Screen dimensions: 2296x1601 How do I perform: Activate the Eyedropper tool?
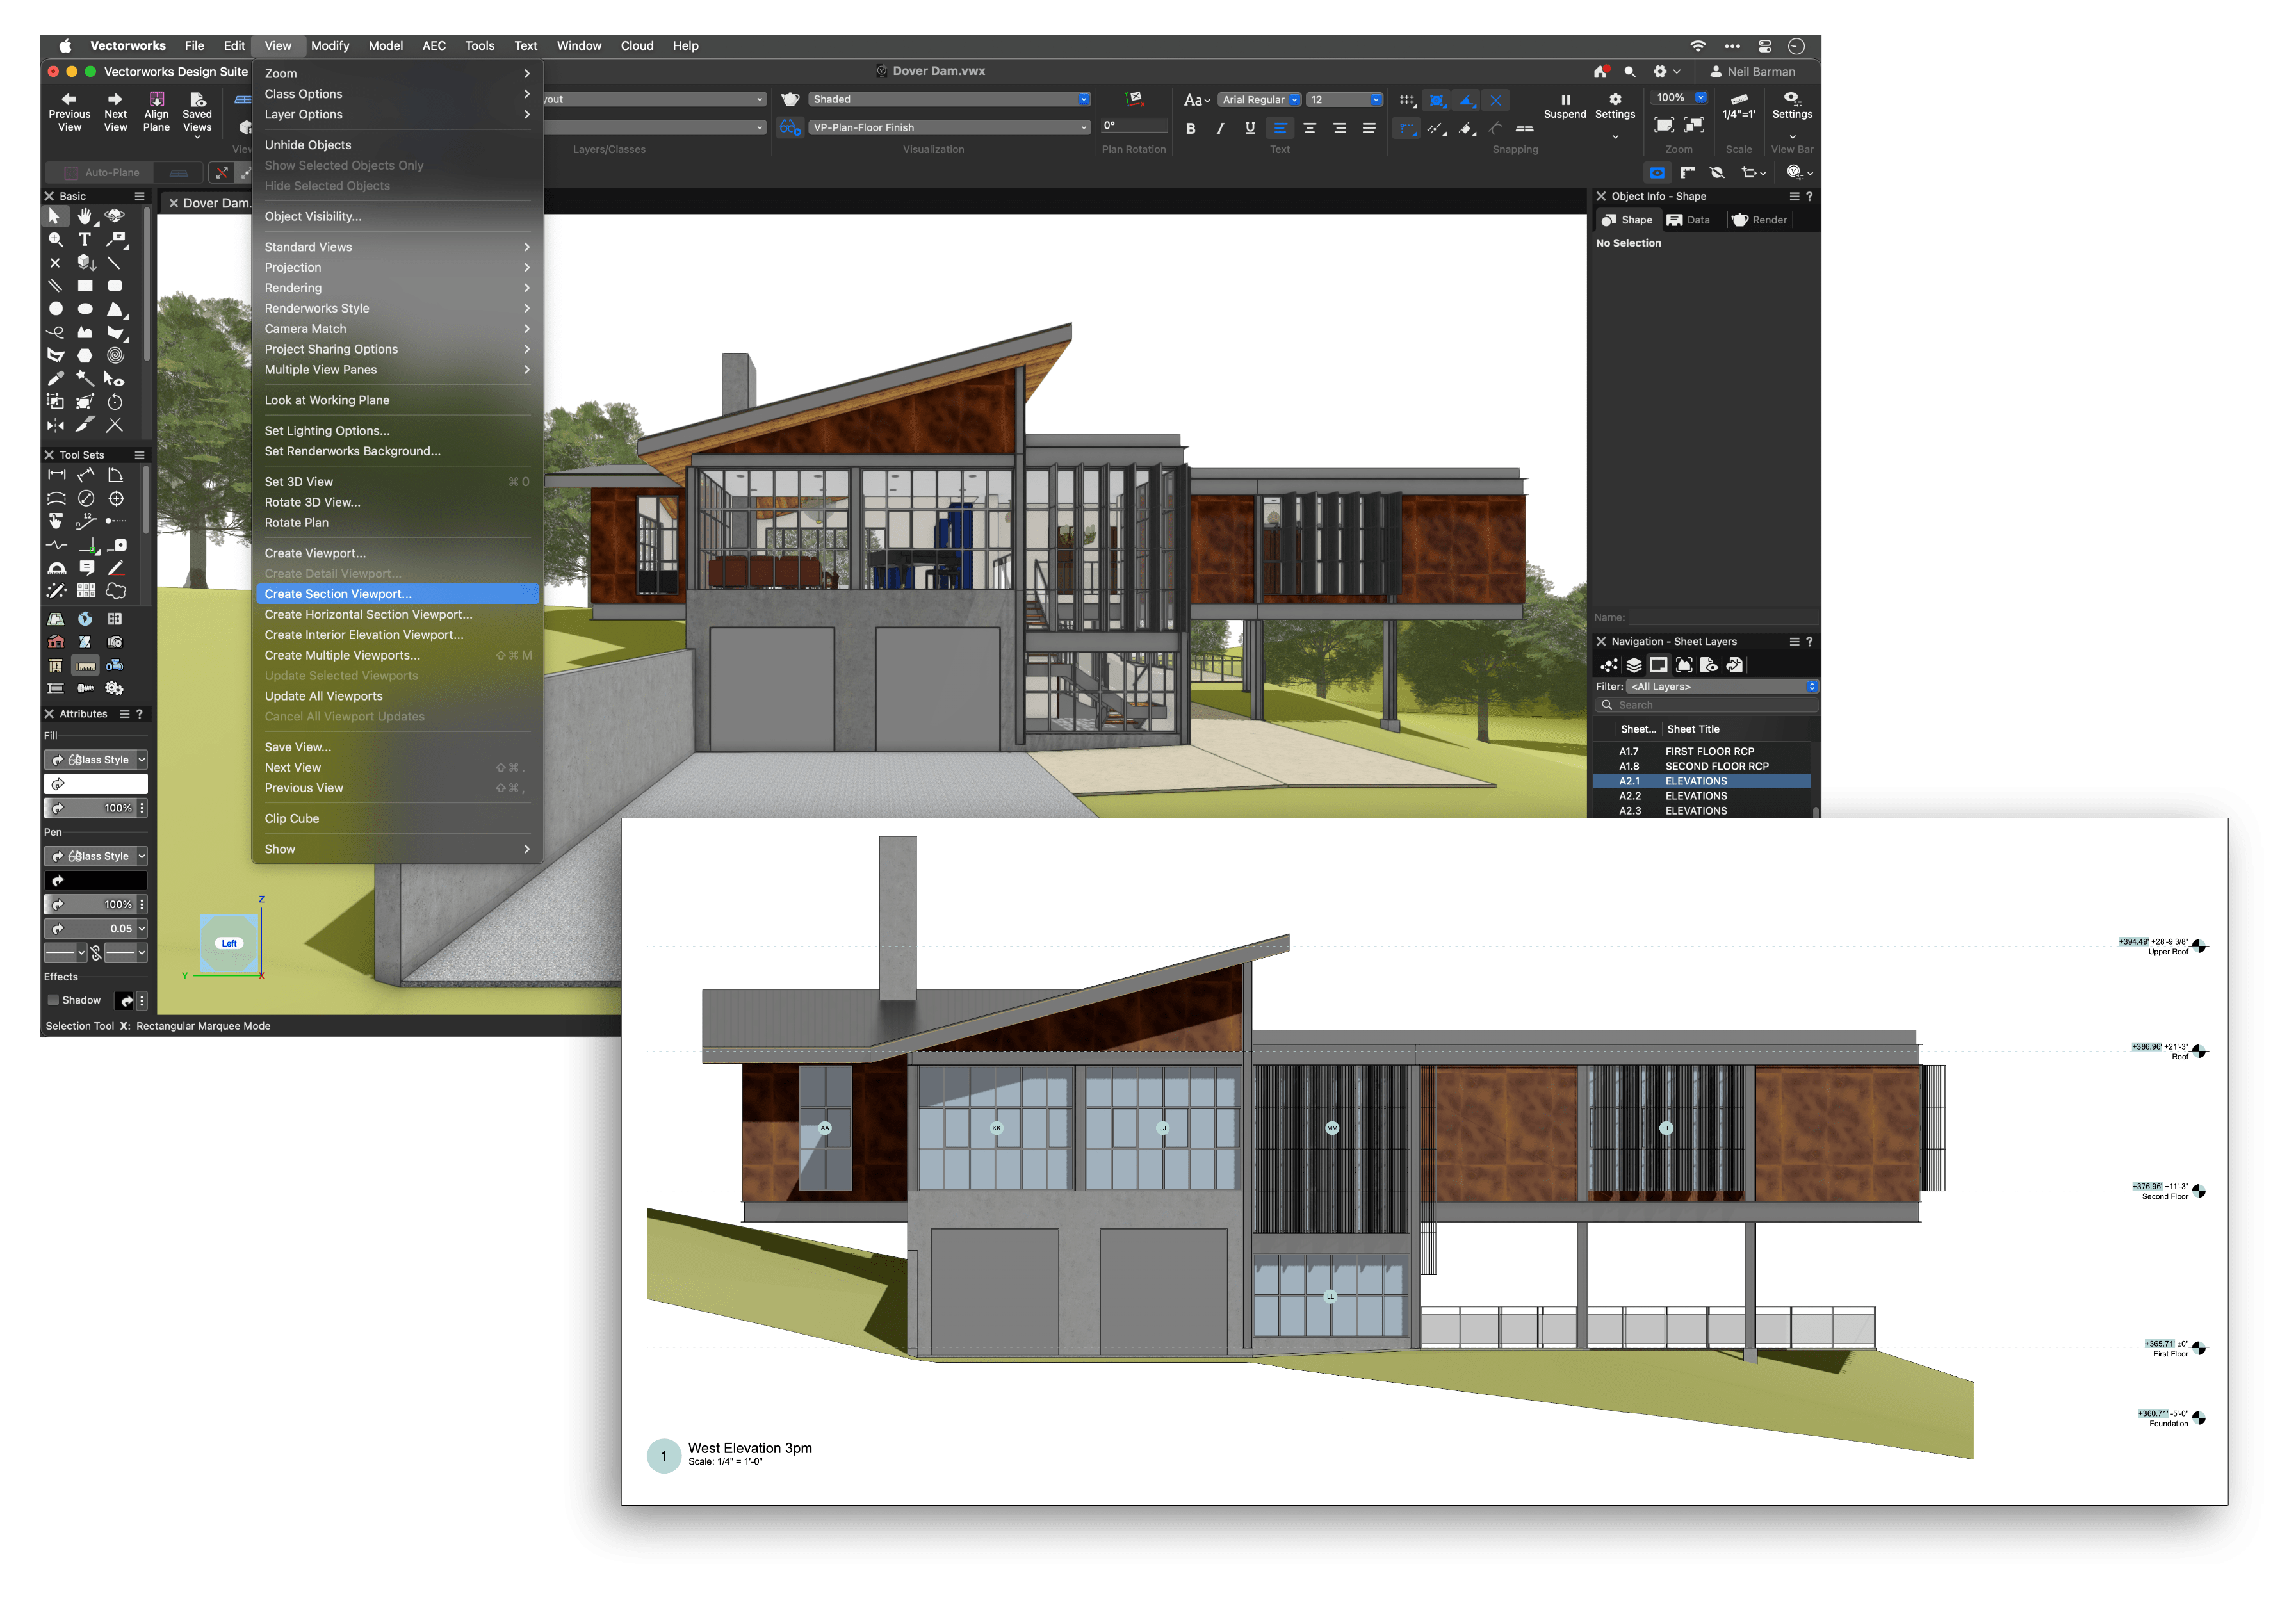tap(56, 379)
